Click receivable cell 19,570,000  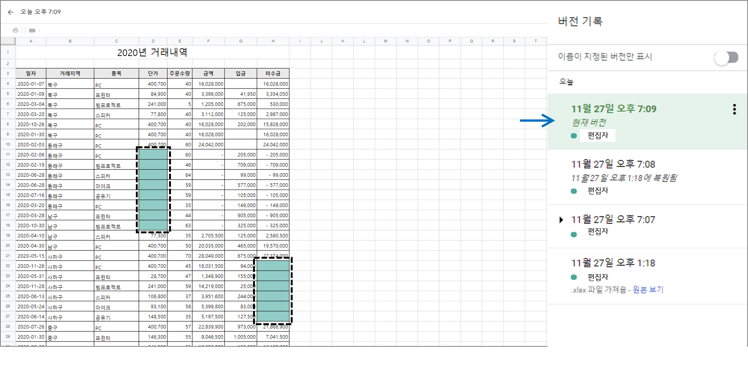(x=273, y=246)
